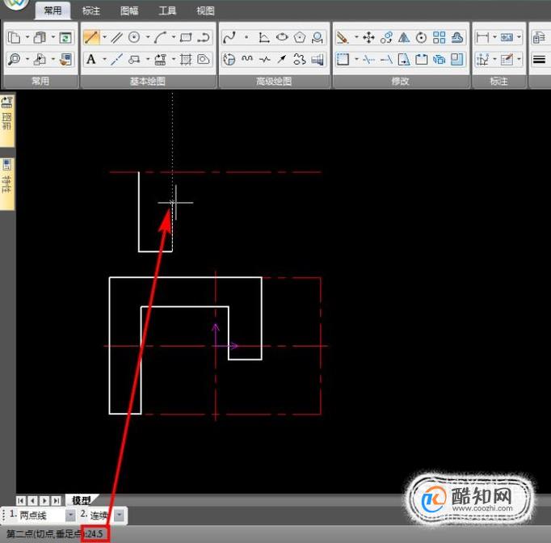
Task: Select the Rectangle drawing tool
Action: [186, 37]
